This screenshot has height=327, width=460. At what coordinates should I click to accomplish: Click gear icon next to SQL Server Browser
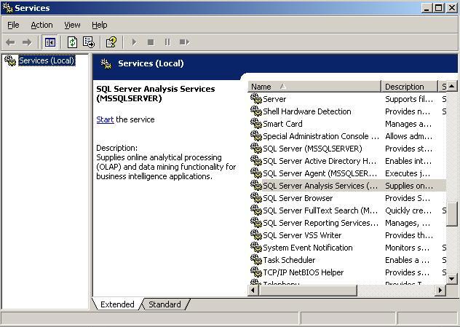click(x=255, y=197)
